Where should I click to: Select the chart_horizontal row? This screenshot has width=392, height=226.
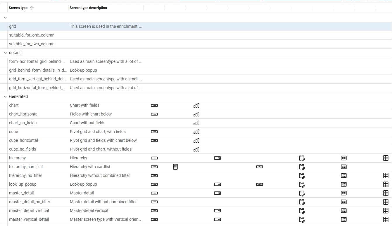(x=196, y=114)
